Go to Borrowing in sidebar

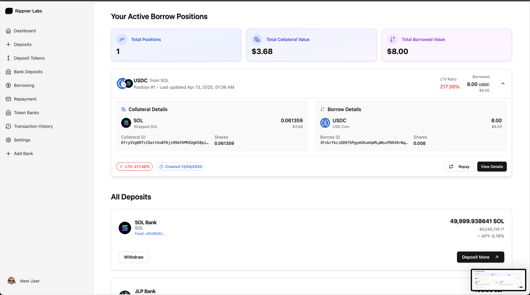(x=24, y=85)
